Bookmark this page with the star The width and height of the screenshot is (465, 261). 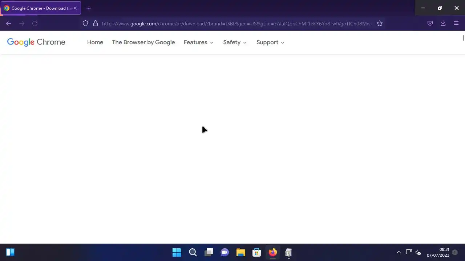pyautogui.click(x=380, y=23)
